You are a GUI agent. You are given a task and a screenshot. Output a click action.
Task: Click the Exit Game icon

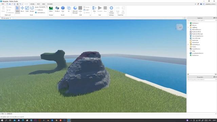[x=123, y=10]
